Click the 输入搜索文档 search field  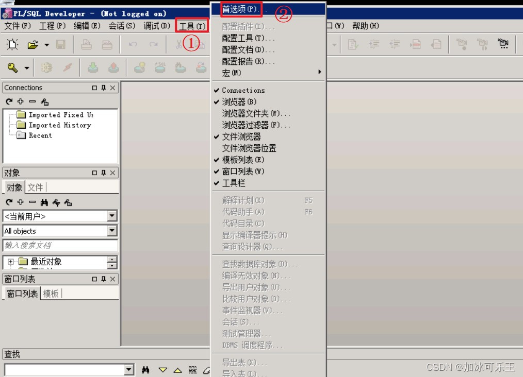pyautogui.click(x=60, y=245)
